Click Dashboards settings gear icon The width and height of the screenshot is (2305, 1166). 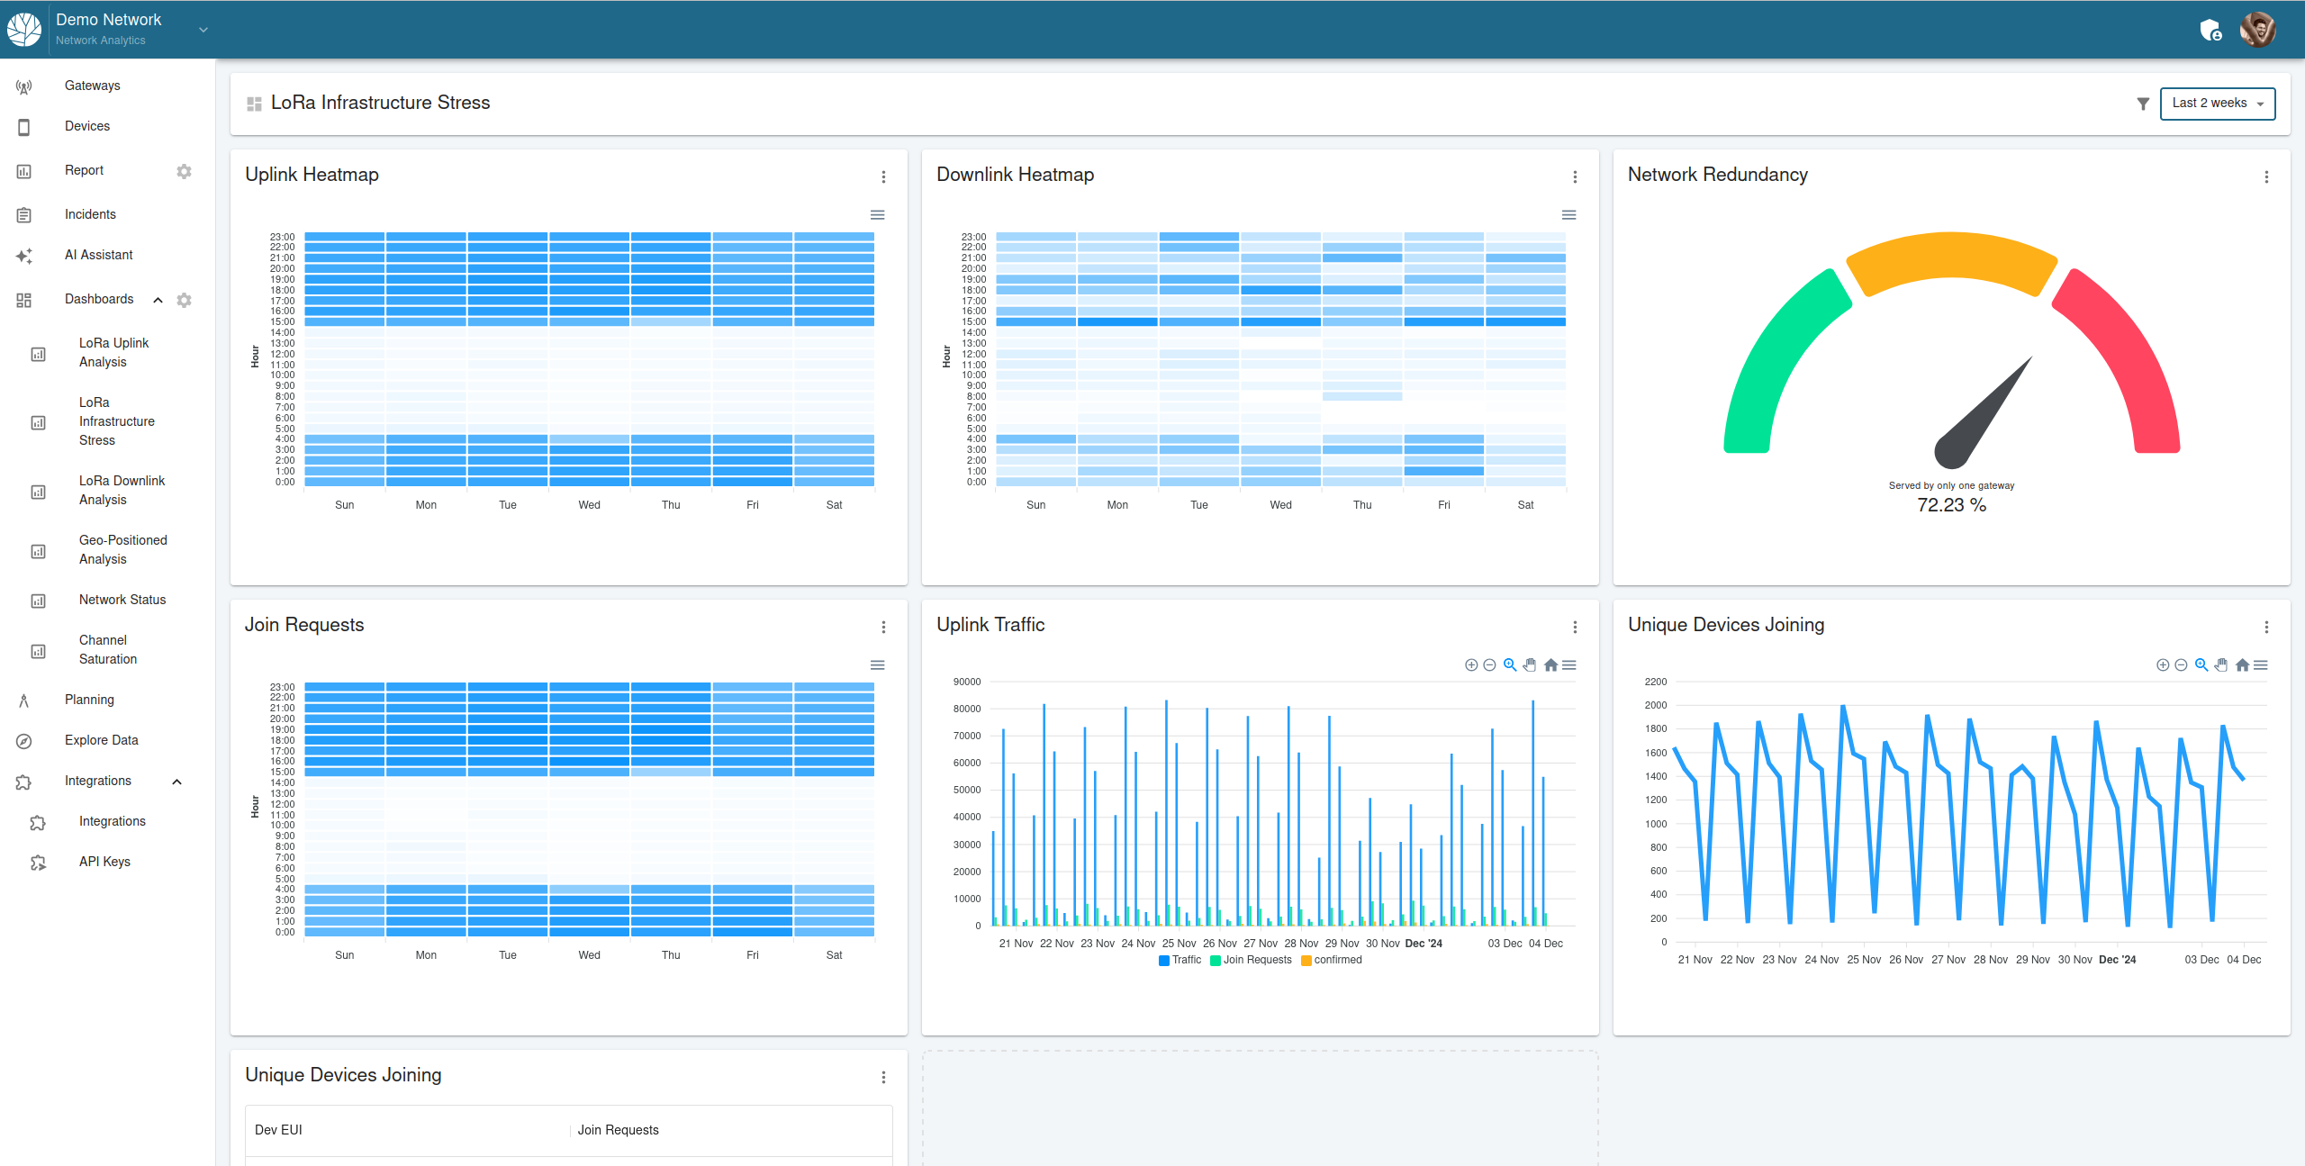click(184, 300)
